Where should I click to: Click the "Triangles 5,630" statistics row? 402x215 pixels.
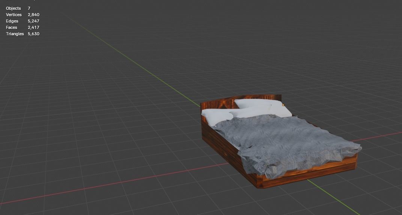pyautogui.click(x=22, y=34)
